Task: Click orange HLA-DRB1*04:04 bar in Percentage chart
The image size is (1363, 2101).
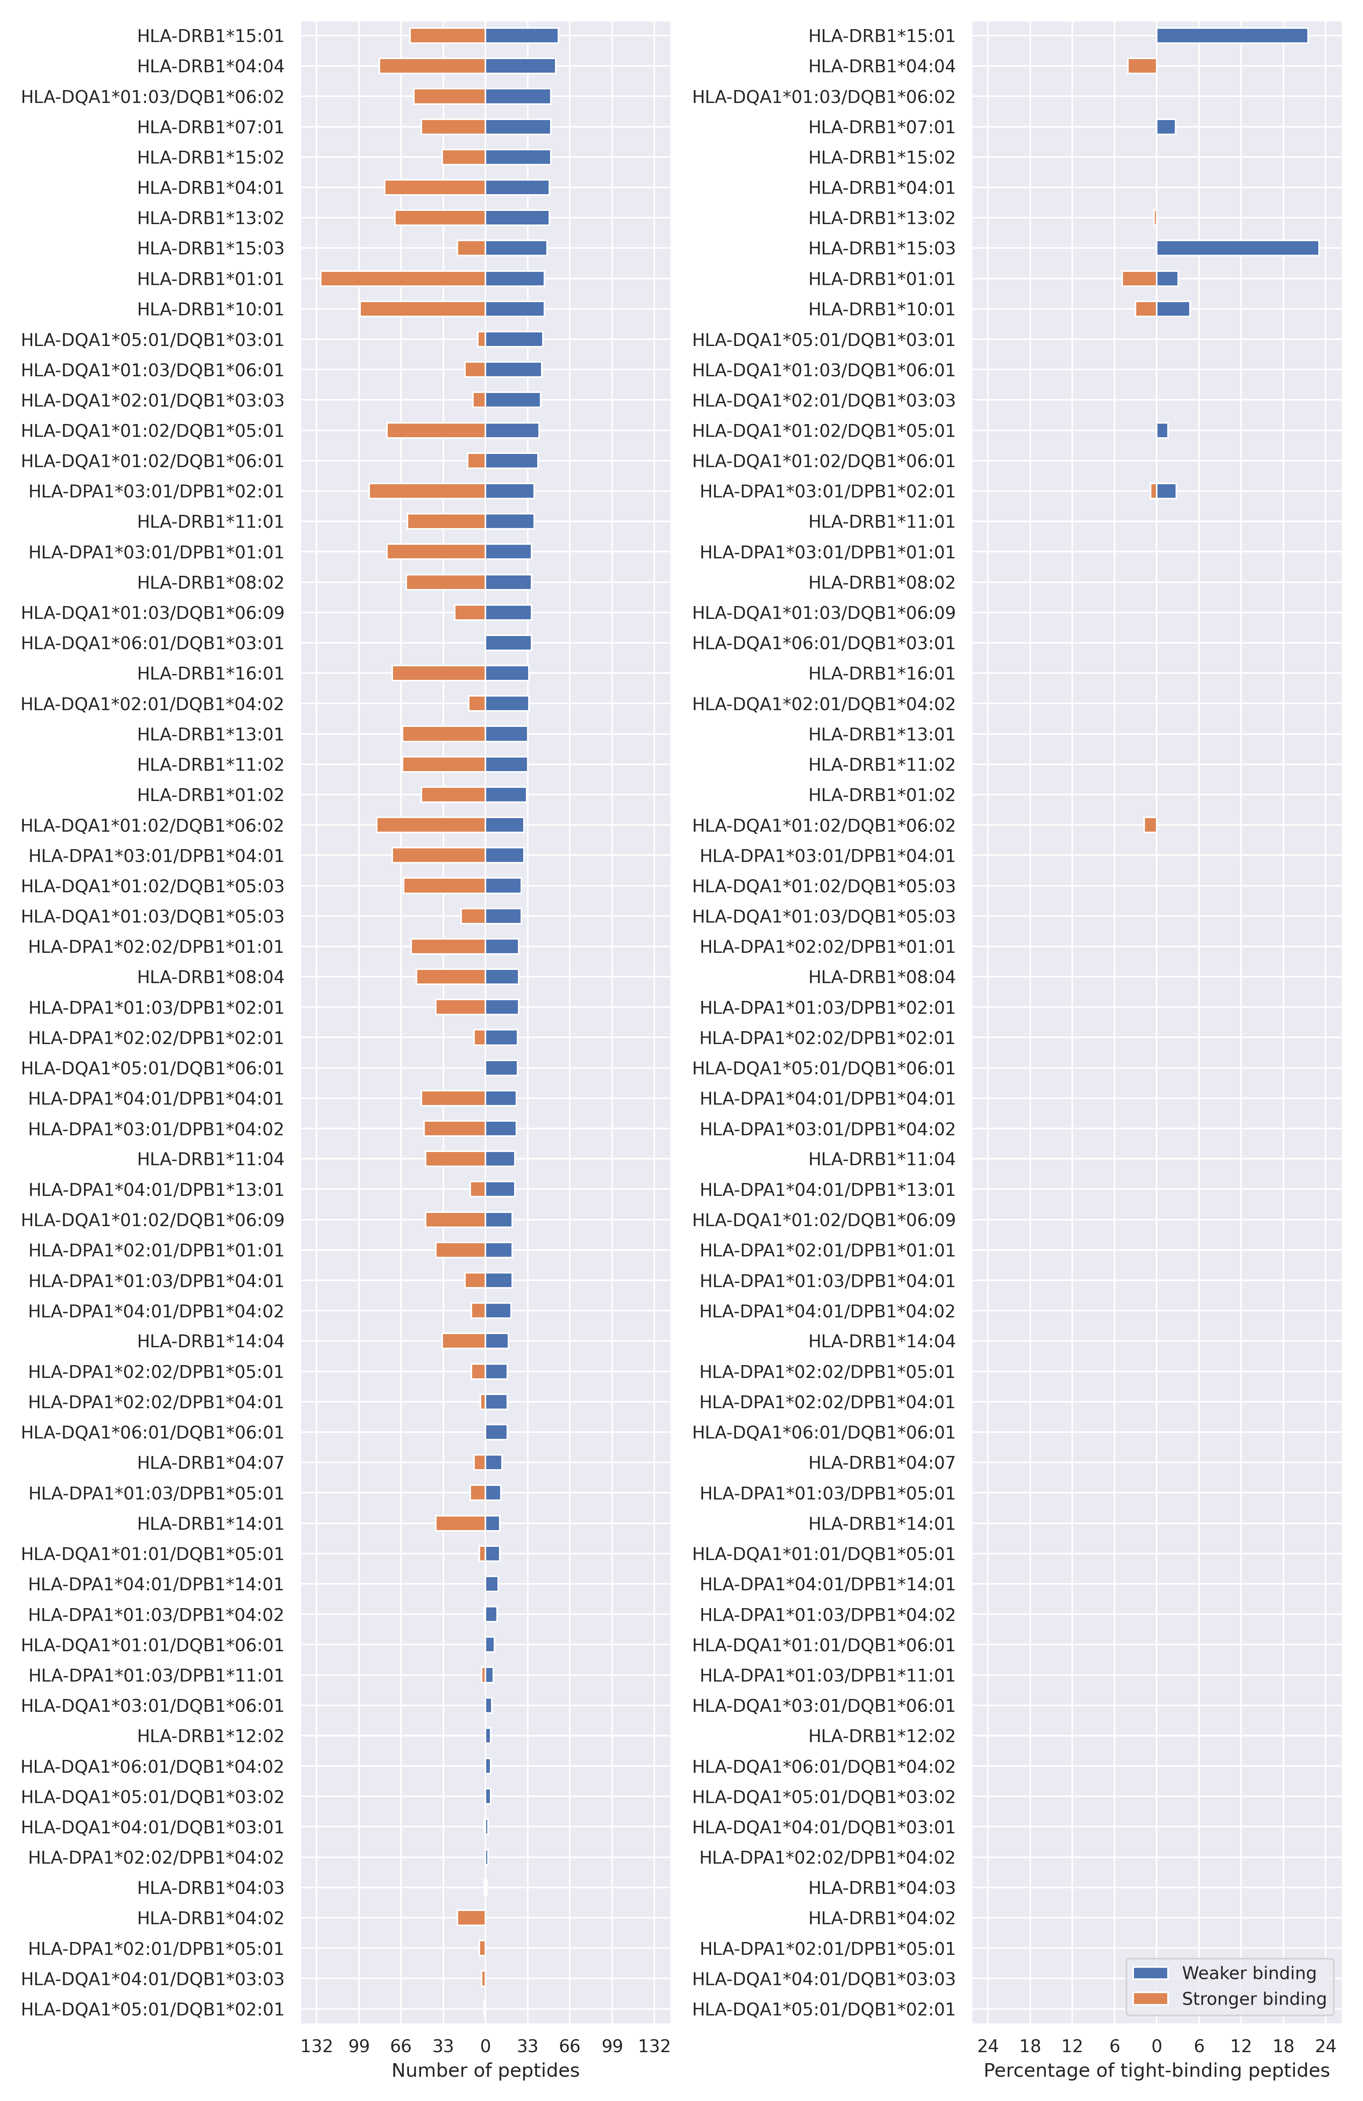Action: click(1142, 66)
